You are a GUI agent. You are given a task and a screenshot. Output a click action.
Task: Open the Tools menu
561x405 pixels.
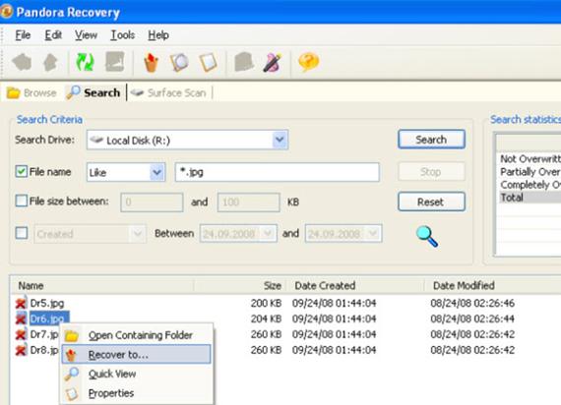tap(123, 35)
